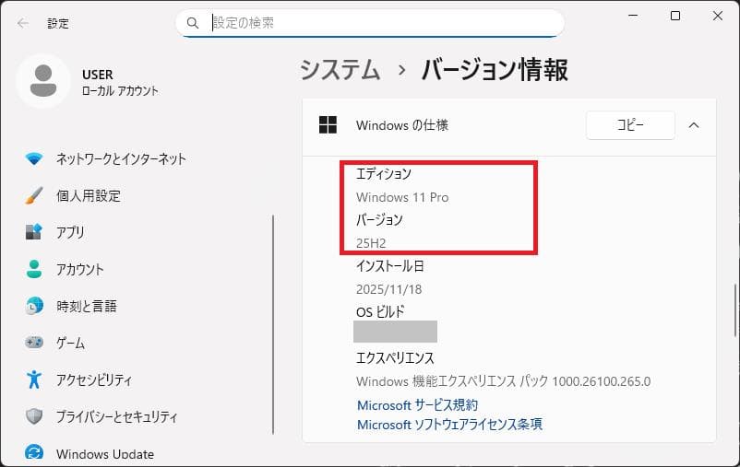Click the privacy shield icon

[x=34, y=416]
